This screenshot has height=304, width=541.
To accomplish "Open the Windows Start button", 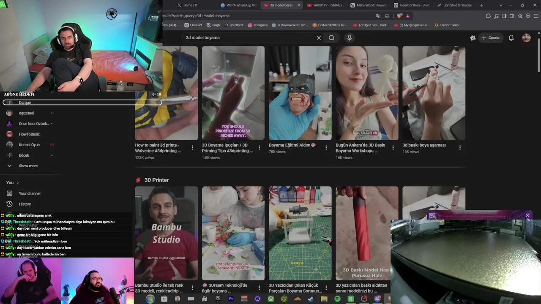I will 150,299.
